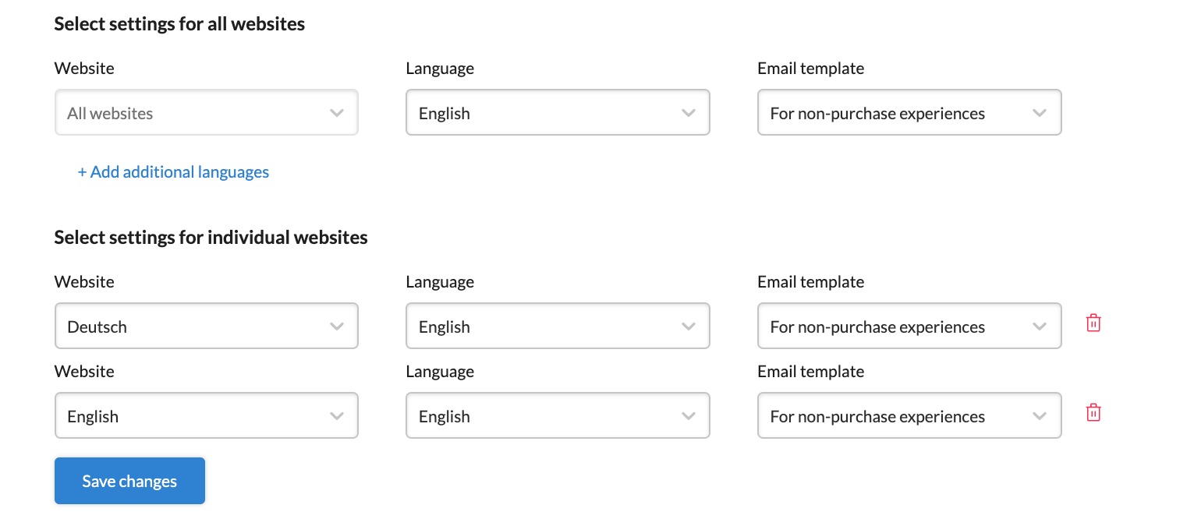The image size is (1194, 526).
Task: Open the English website dropdown
Action: tap(207, 416)
